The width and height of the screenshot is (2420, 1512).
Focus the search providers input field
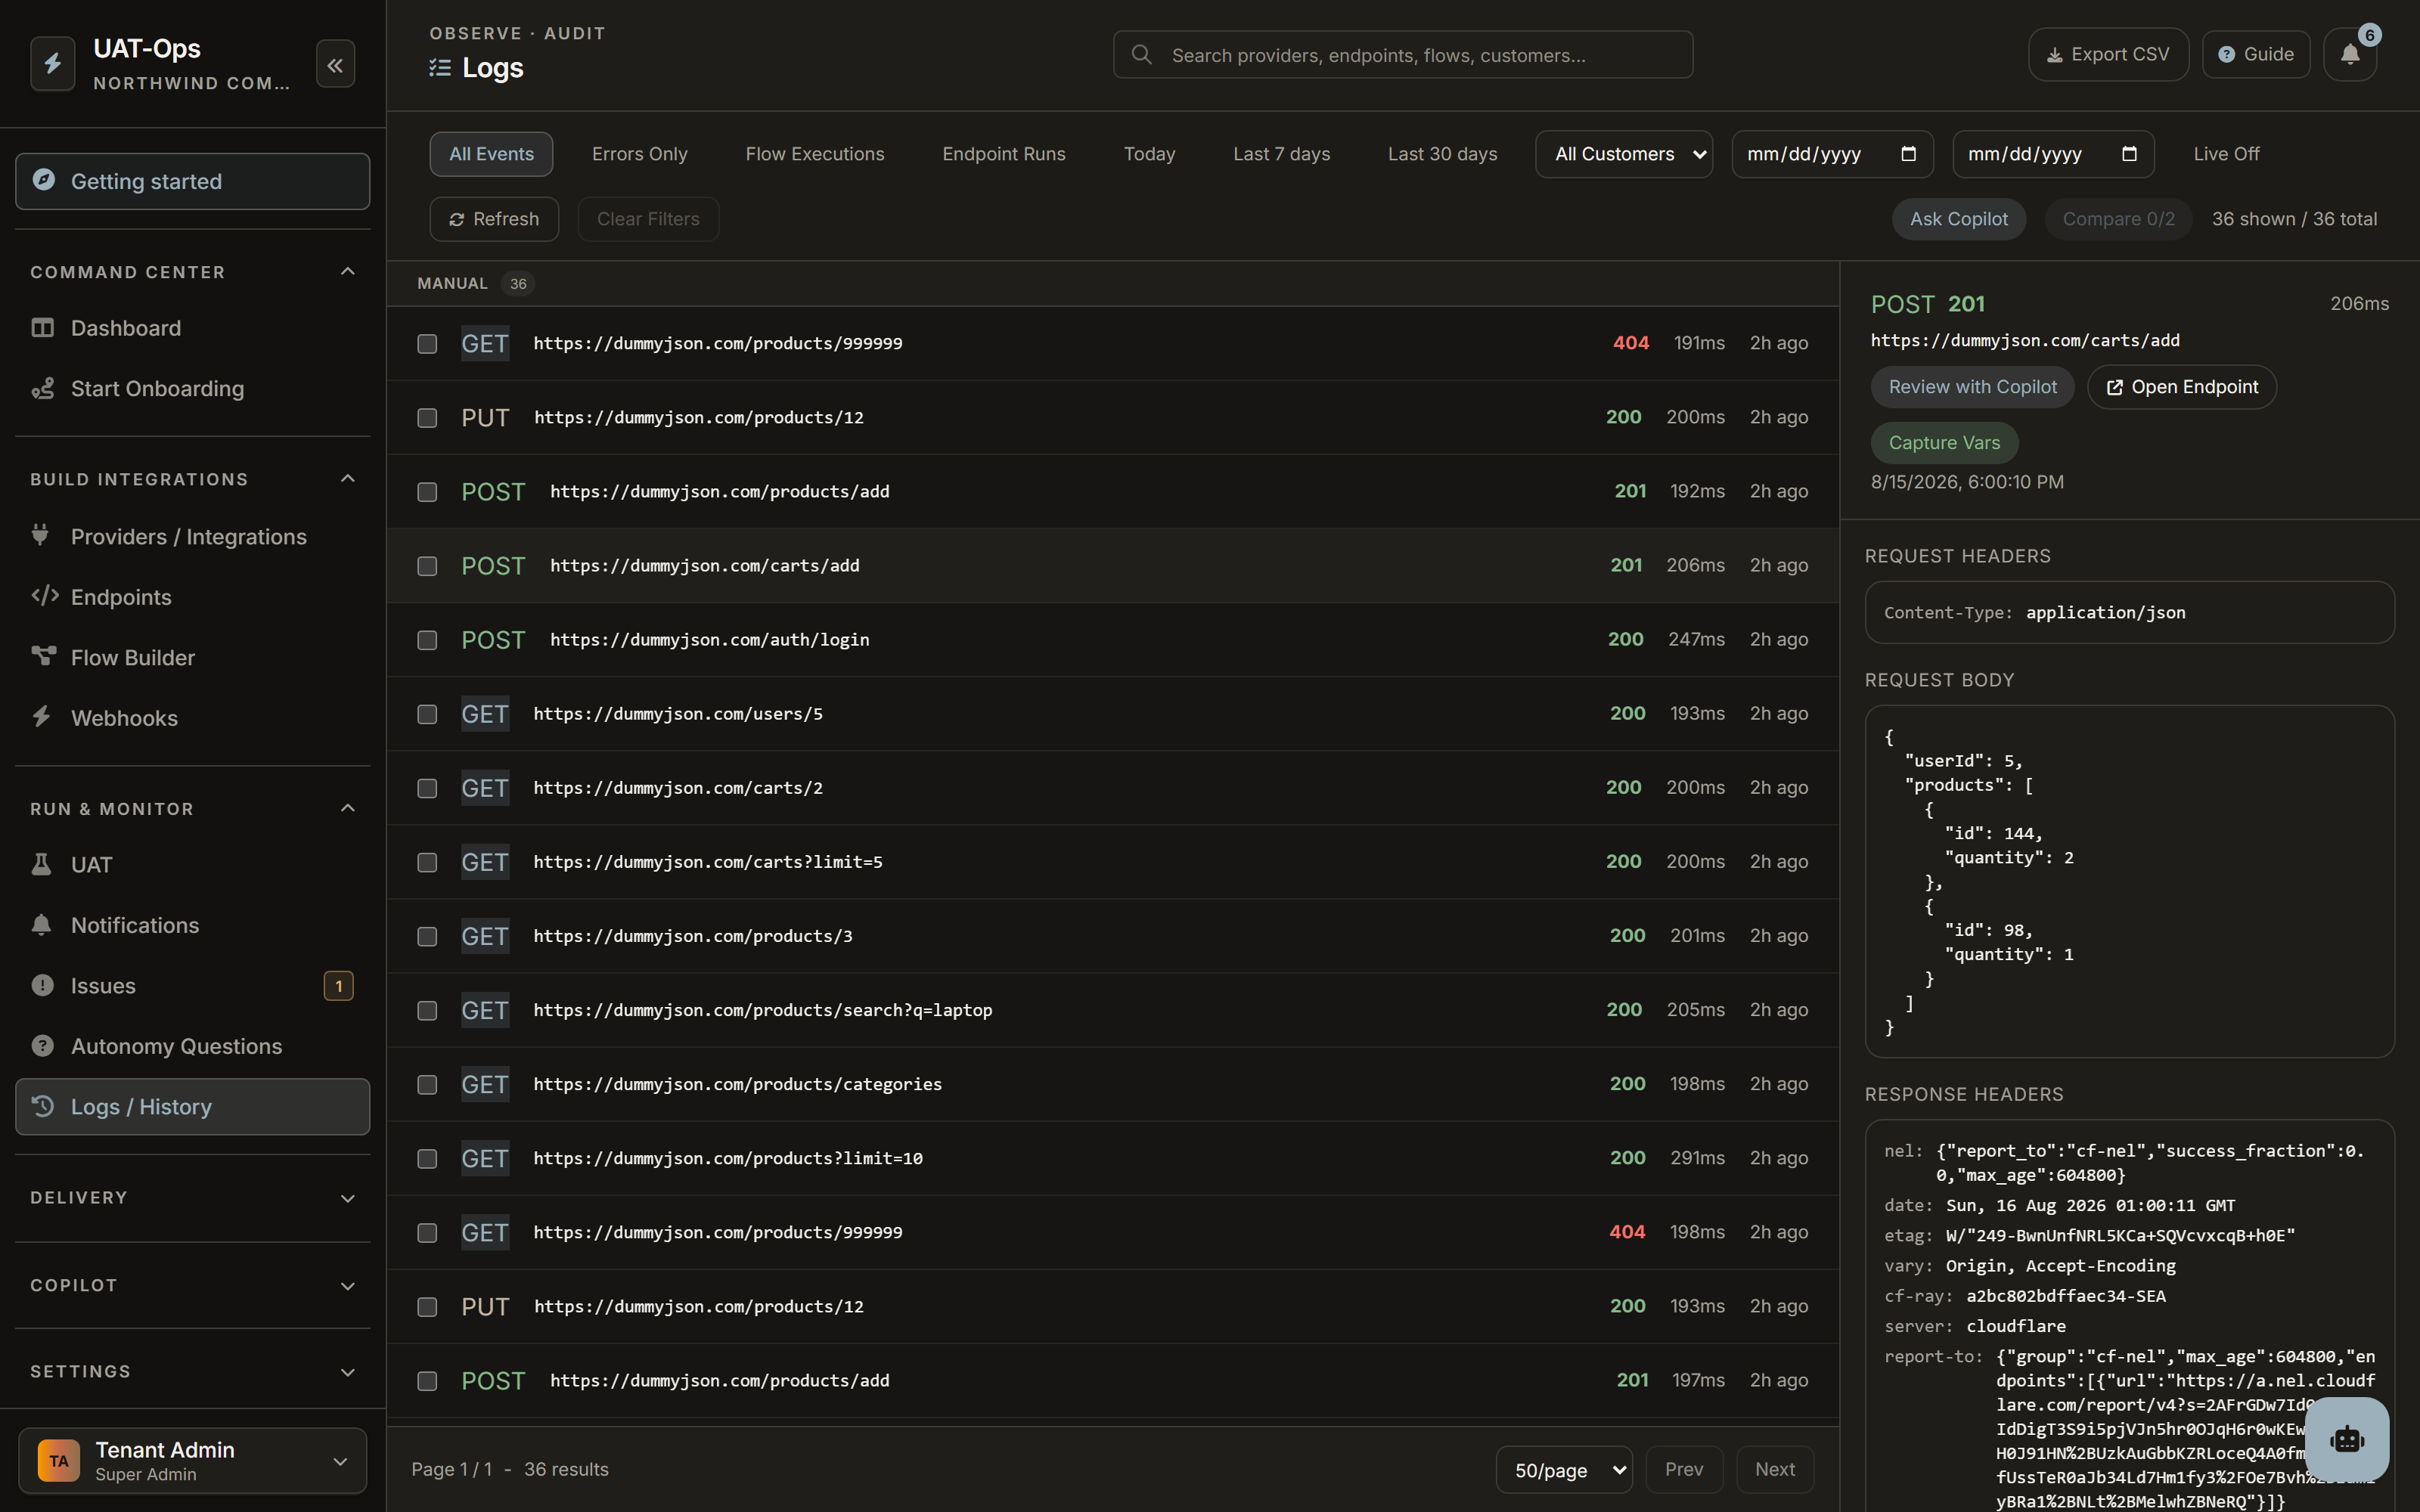[x=1403, y=55]
